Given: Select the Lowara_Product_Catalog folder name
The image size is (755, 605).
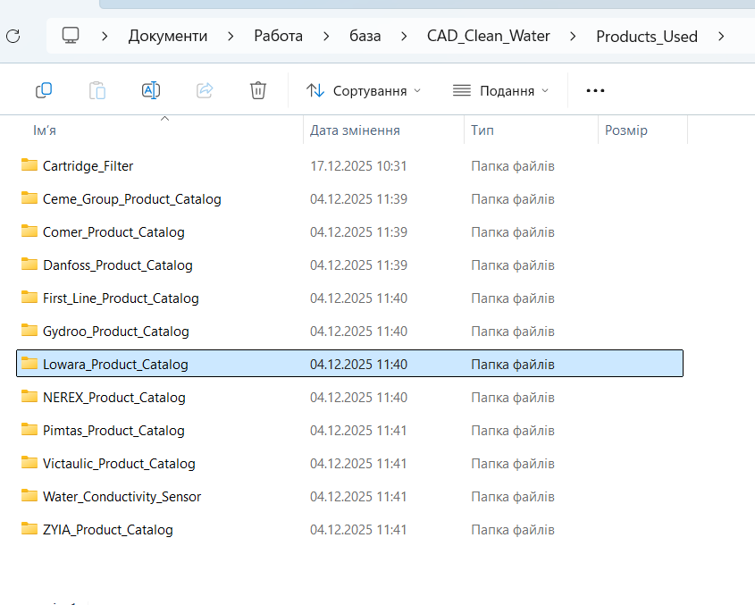Looking at the screenshot, I should [115, 365].
